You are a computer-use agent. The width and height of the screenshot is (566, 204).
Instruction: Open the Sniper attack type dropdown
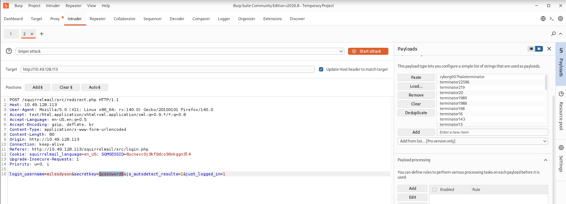tap(180, 51)
